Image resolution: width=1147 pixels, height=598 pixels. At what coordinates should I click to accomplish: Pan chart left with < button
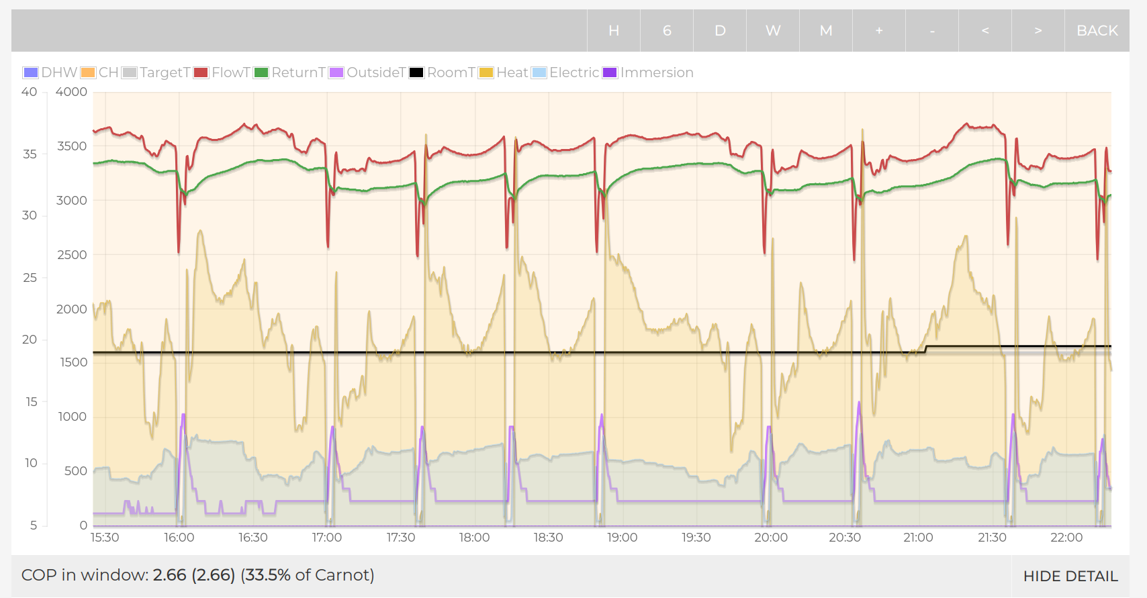pyautogui.click(x=984, y=31)
